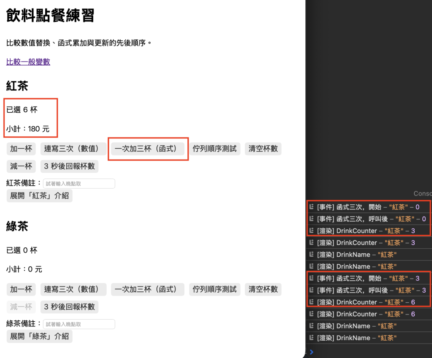Click 紅茶's 一次加三杯（函式） button

point(148,149)
